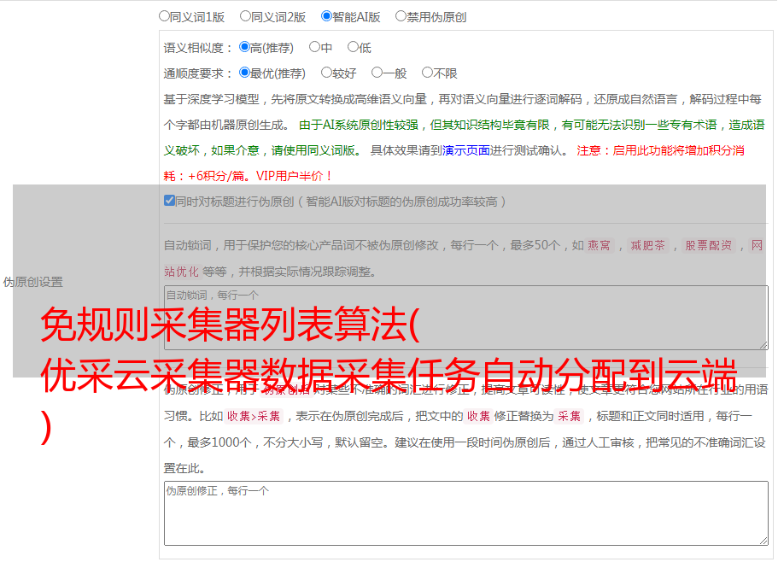Toggle the 同时对标题进行伪原创 checkbox
This screenshot has height=562, width=778.
click(169, 201)
